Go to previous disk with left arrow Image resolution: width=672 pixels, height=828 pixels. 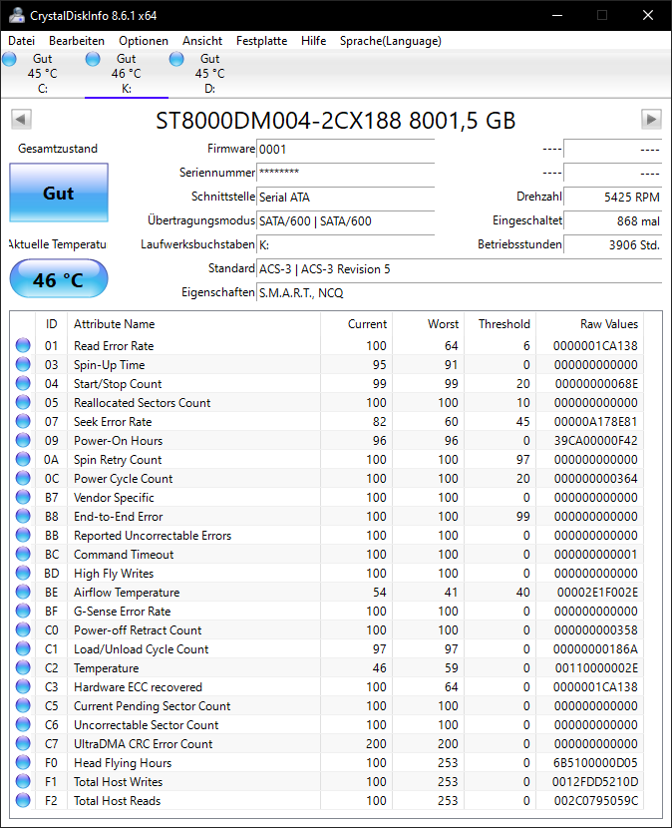click(x=21, y=120)
